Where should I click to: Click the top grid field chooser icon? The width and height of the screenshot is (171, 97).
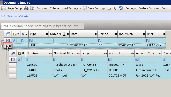tap(8, 34)
